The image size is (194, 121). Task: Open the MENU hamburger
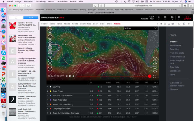(44, 24)
